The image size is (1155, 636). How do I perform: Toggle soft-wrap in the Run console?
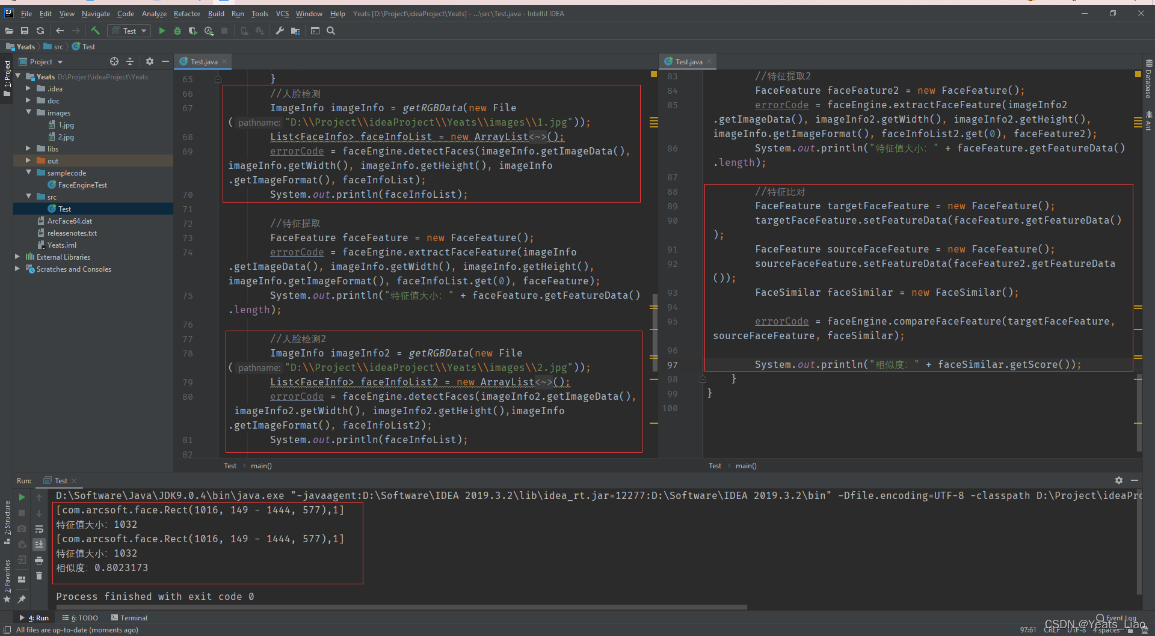click(x=39, y=529)
